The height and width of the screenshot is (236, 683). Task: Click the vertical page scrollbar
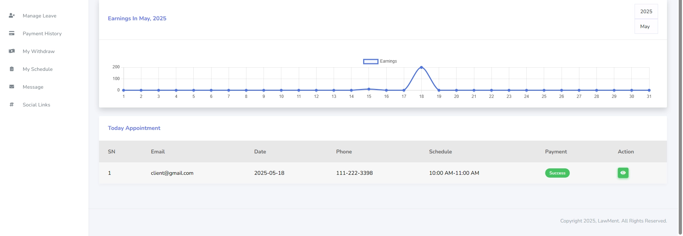coord(680,117)
